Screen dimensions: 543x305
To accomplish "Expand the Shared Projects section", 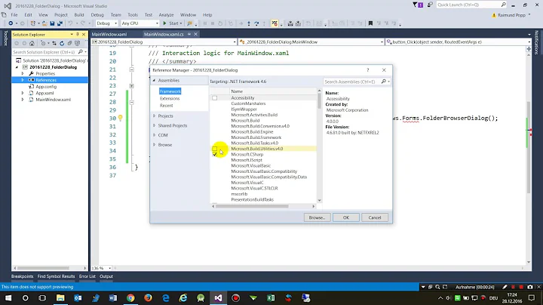I will (x=154, y=125).
